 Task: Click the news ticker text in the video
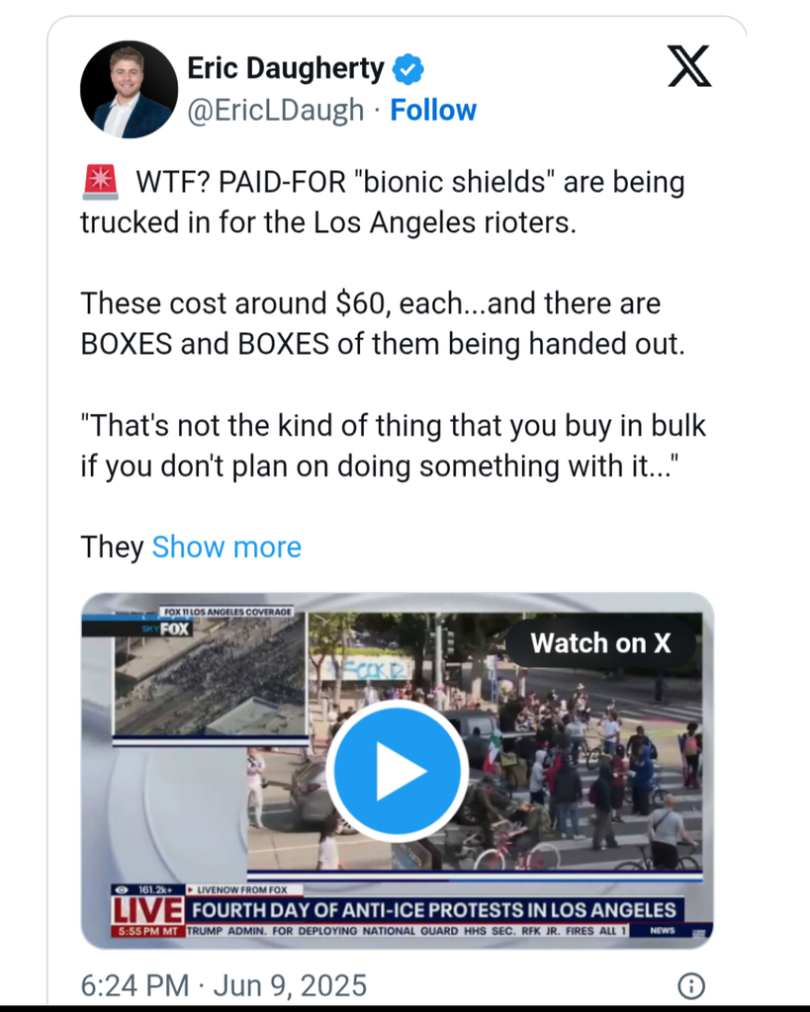point(406,931)
